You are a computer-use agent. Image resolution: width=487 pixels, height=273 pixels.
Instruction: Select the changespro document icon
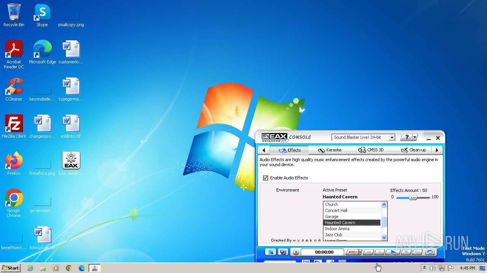tap(42, 127)
